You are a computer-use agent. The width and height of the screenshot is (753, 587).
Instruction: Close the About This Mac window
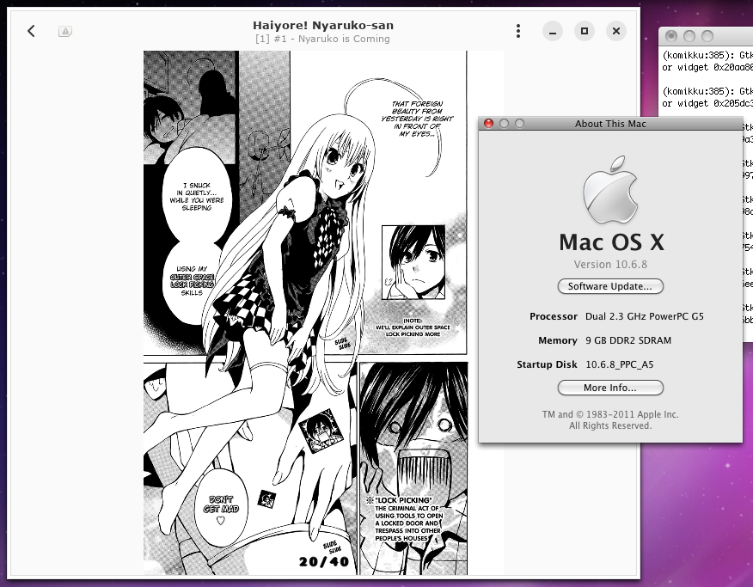click(x=487, y=123)
